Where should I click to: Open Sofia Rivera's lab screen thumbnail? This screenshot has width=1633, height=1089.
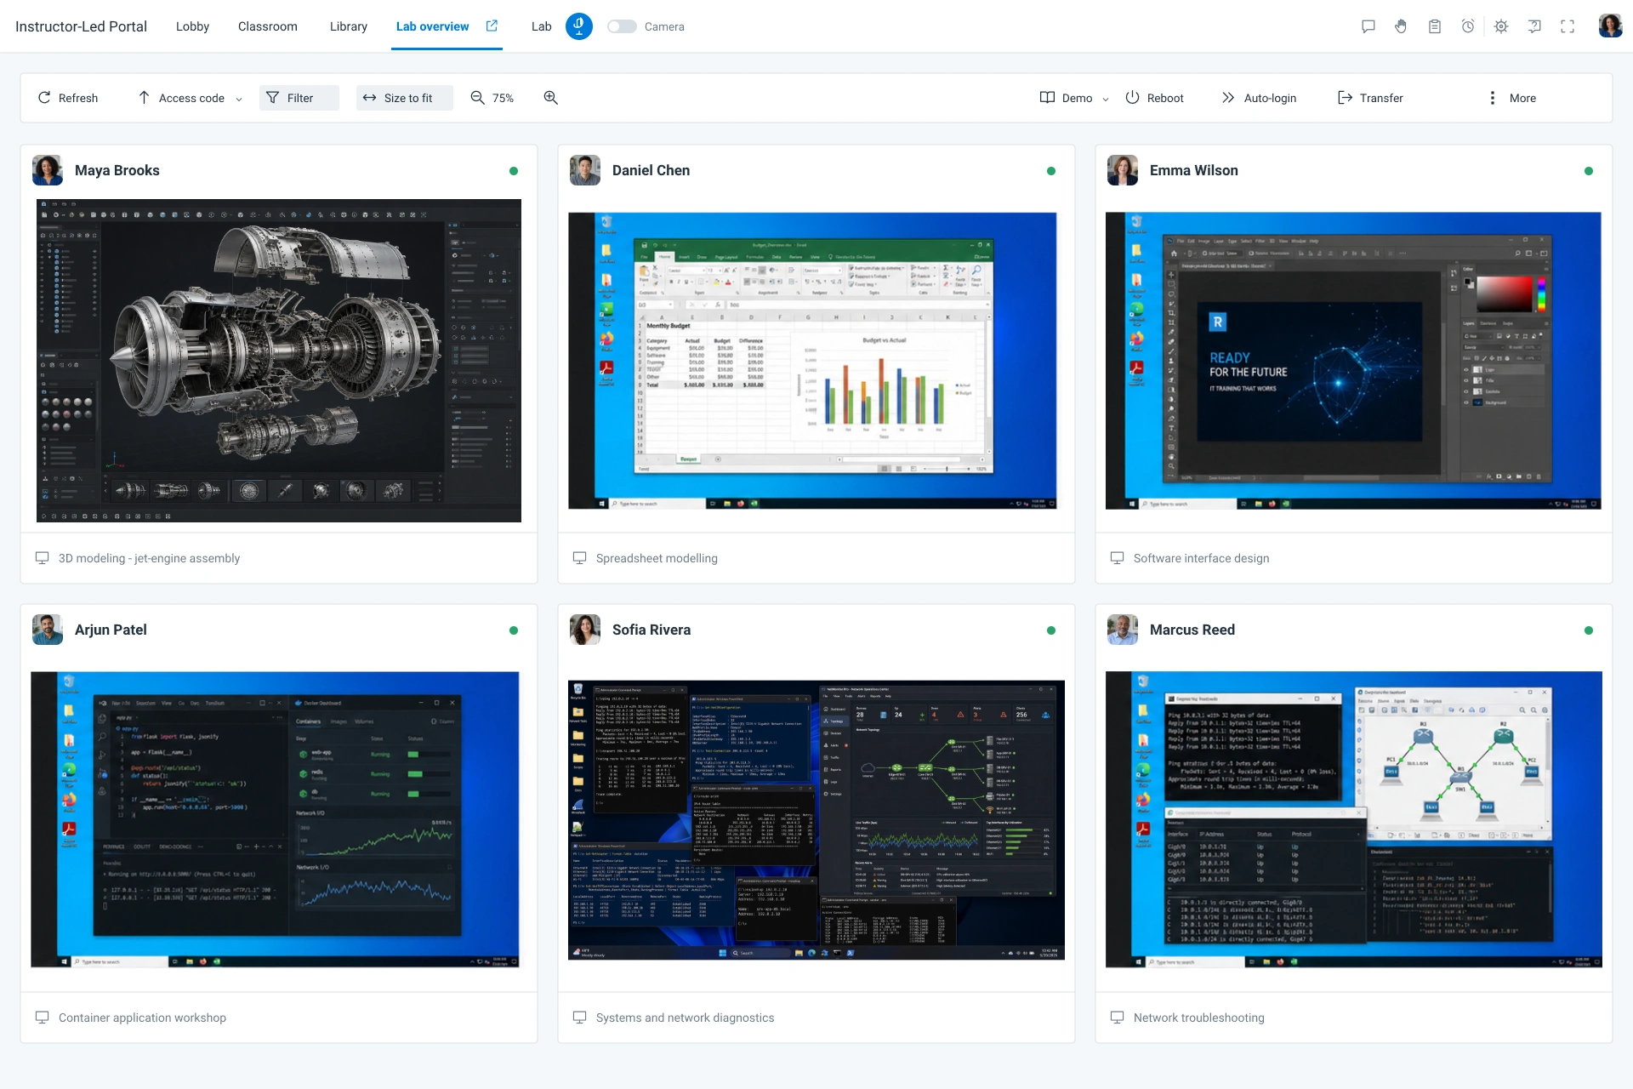click(x=816, y=820)
